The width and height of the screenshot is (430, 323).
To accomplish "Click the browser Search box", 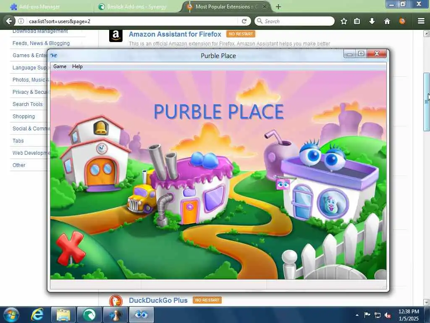I will [x=294, y=21].
